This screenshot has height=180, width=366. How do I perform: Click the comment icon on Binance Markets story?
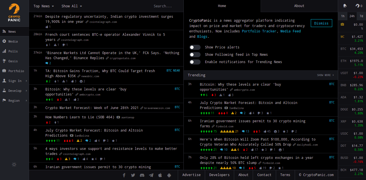(48, 63)
